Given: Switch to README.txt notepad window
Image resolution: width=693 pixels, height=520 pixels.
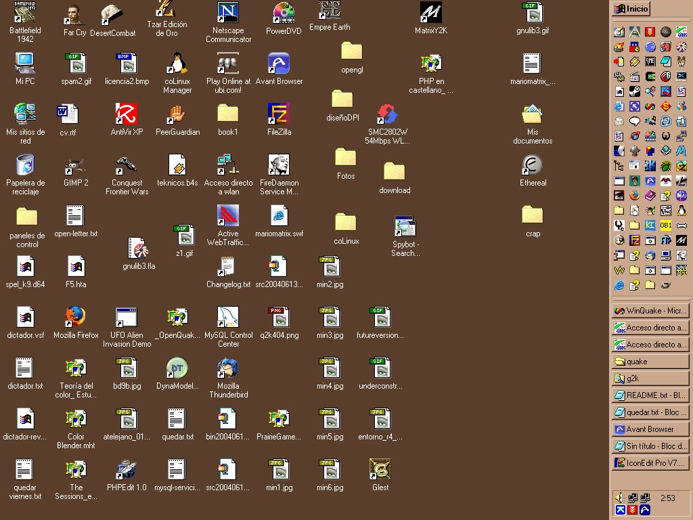Looking at the screenshot, I should click(650, 395).
